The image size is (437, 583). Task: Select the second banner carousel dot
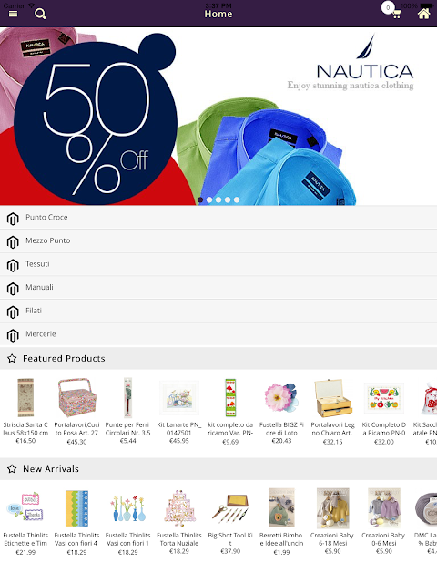(x=209, y=200)
